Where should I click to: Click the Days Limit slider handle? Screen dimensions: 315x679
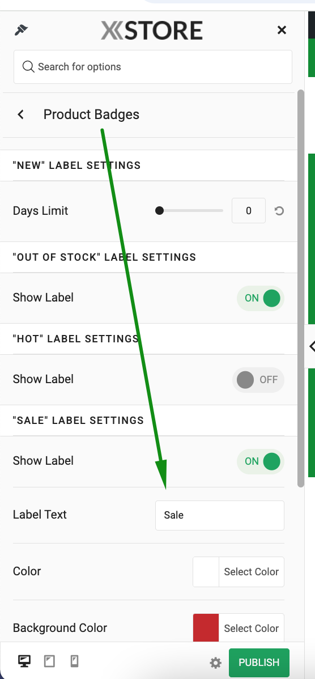coord(159,210)
